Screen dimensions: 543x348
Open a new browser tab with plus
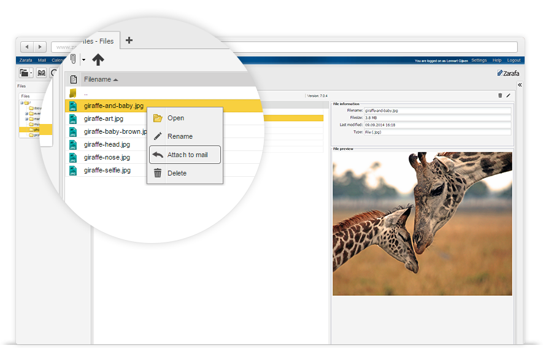pyautogui.click(x=129, y=40)
